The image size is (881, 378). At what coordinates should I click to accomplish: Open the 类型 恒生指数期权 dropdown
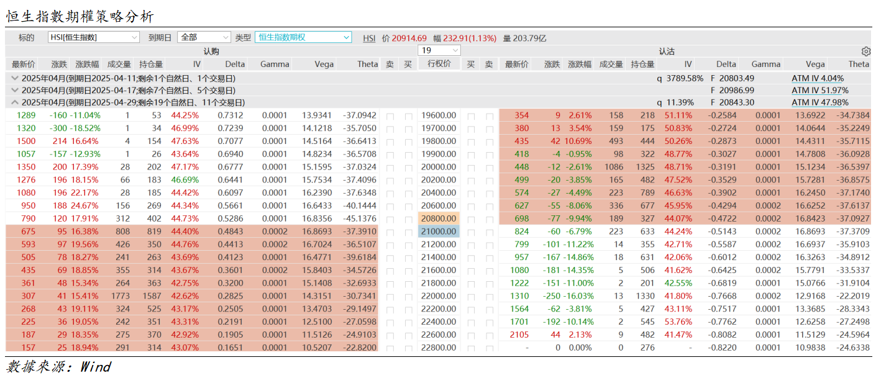coord(303,37)
